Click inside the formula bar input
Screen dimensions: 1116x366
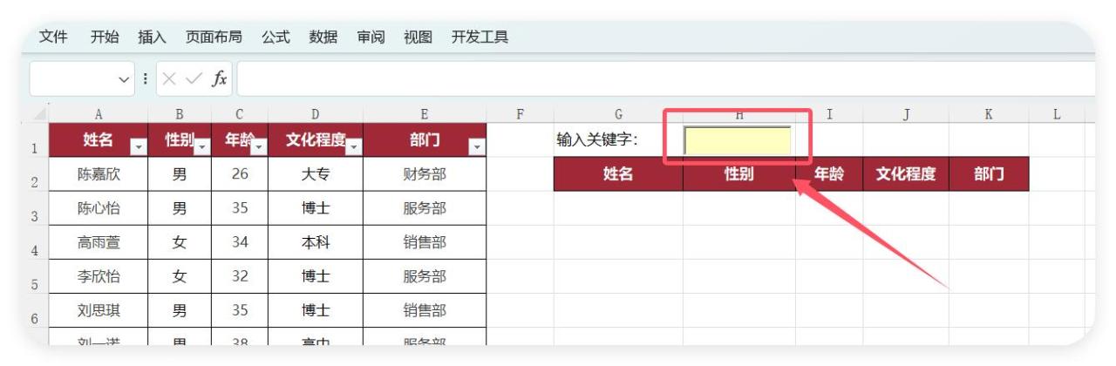(x=665, y=79)
